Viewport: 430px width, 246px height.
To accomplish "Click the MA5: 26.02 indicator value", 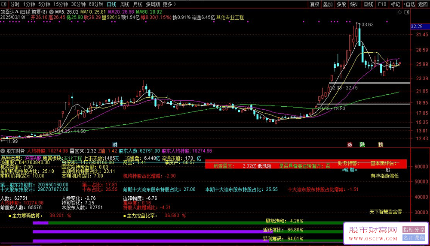I will 67,12.
